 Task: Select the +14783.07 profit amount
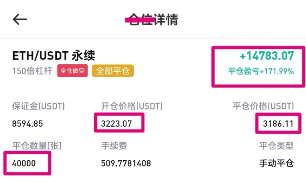(267, 56)
